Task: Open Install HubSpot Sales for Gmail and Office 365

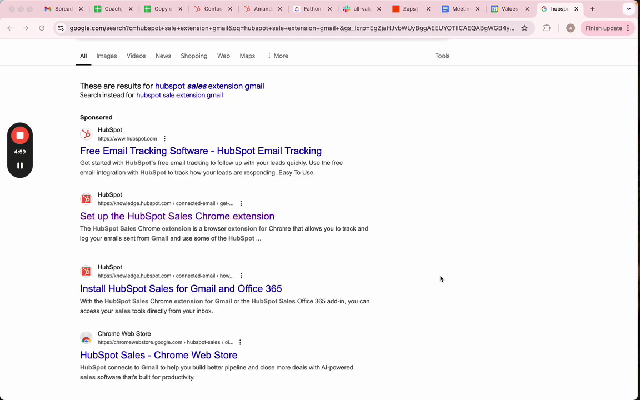Action: tap(181, 288)
